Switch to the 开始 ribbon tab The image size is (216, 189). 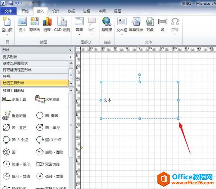coord(25,11)
